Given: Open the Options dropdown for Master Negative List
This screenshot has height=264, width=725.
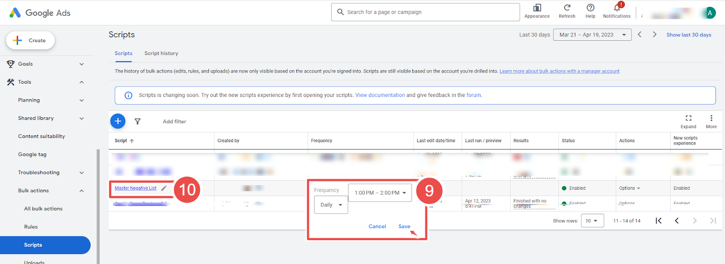Looking at the screenshot, I should coord(629,188).
